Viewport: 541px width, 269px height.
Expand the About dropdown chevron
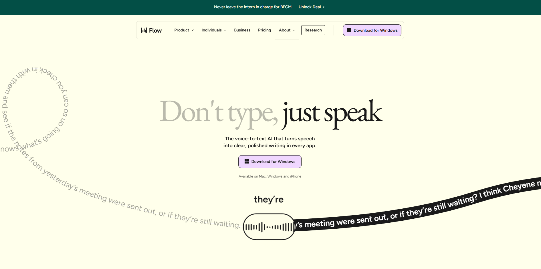pyautogui.click(x=294, y=30)
